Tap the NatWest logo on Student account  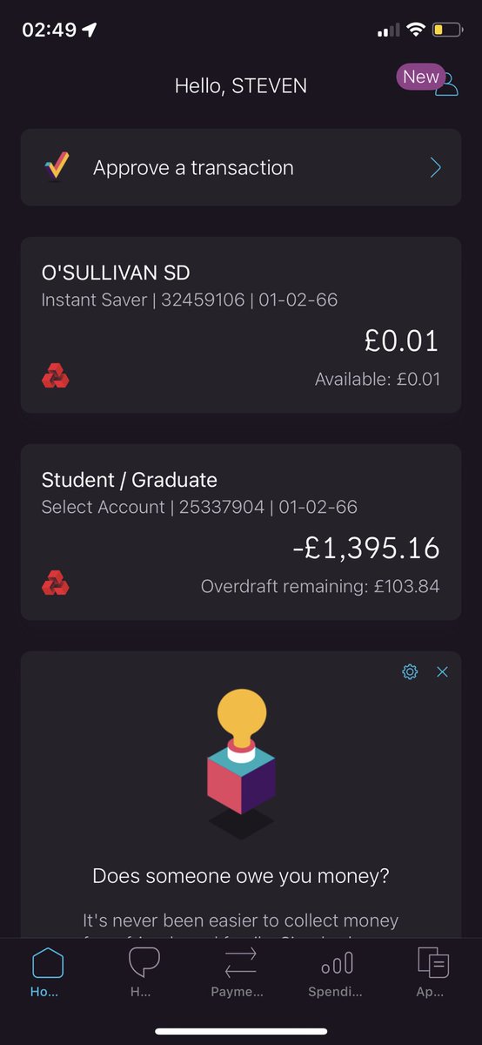click(x=56, y=584)
